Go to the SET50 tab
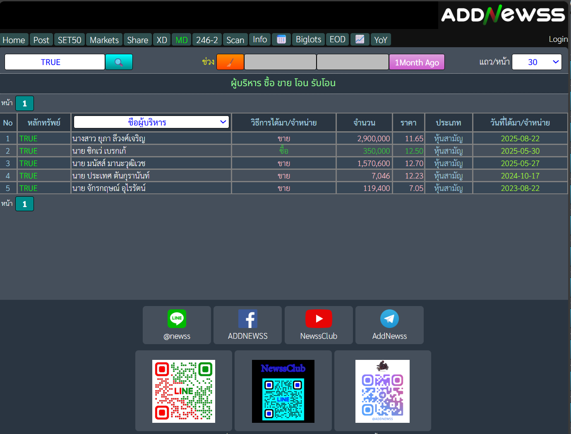 pos(70,40)
